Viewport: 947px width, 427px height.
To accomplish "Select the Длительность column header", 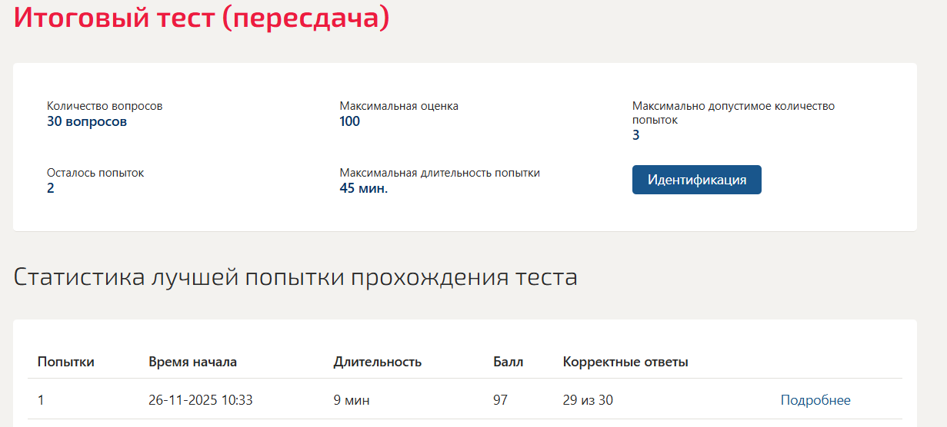I will tap(377, 362).
